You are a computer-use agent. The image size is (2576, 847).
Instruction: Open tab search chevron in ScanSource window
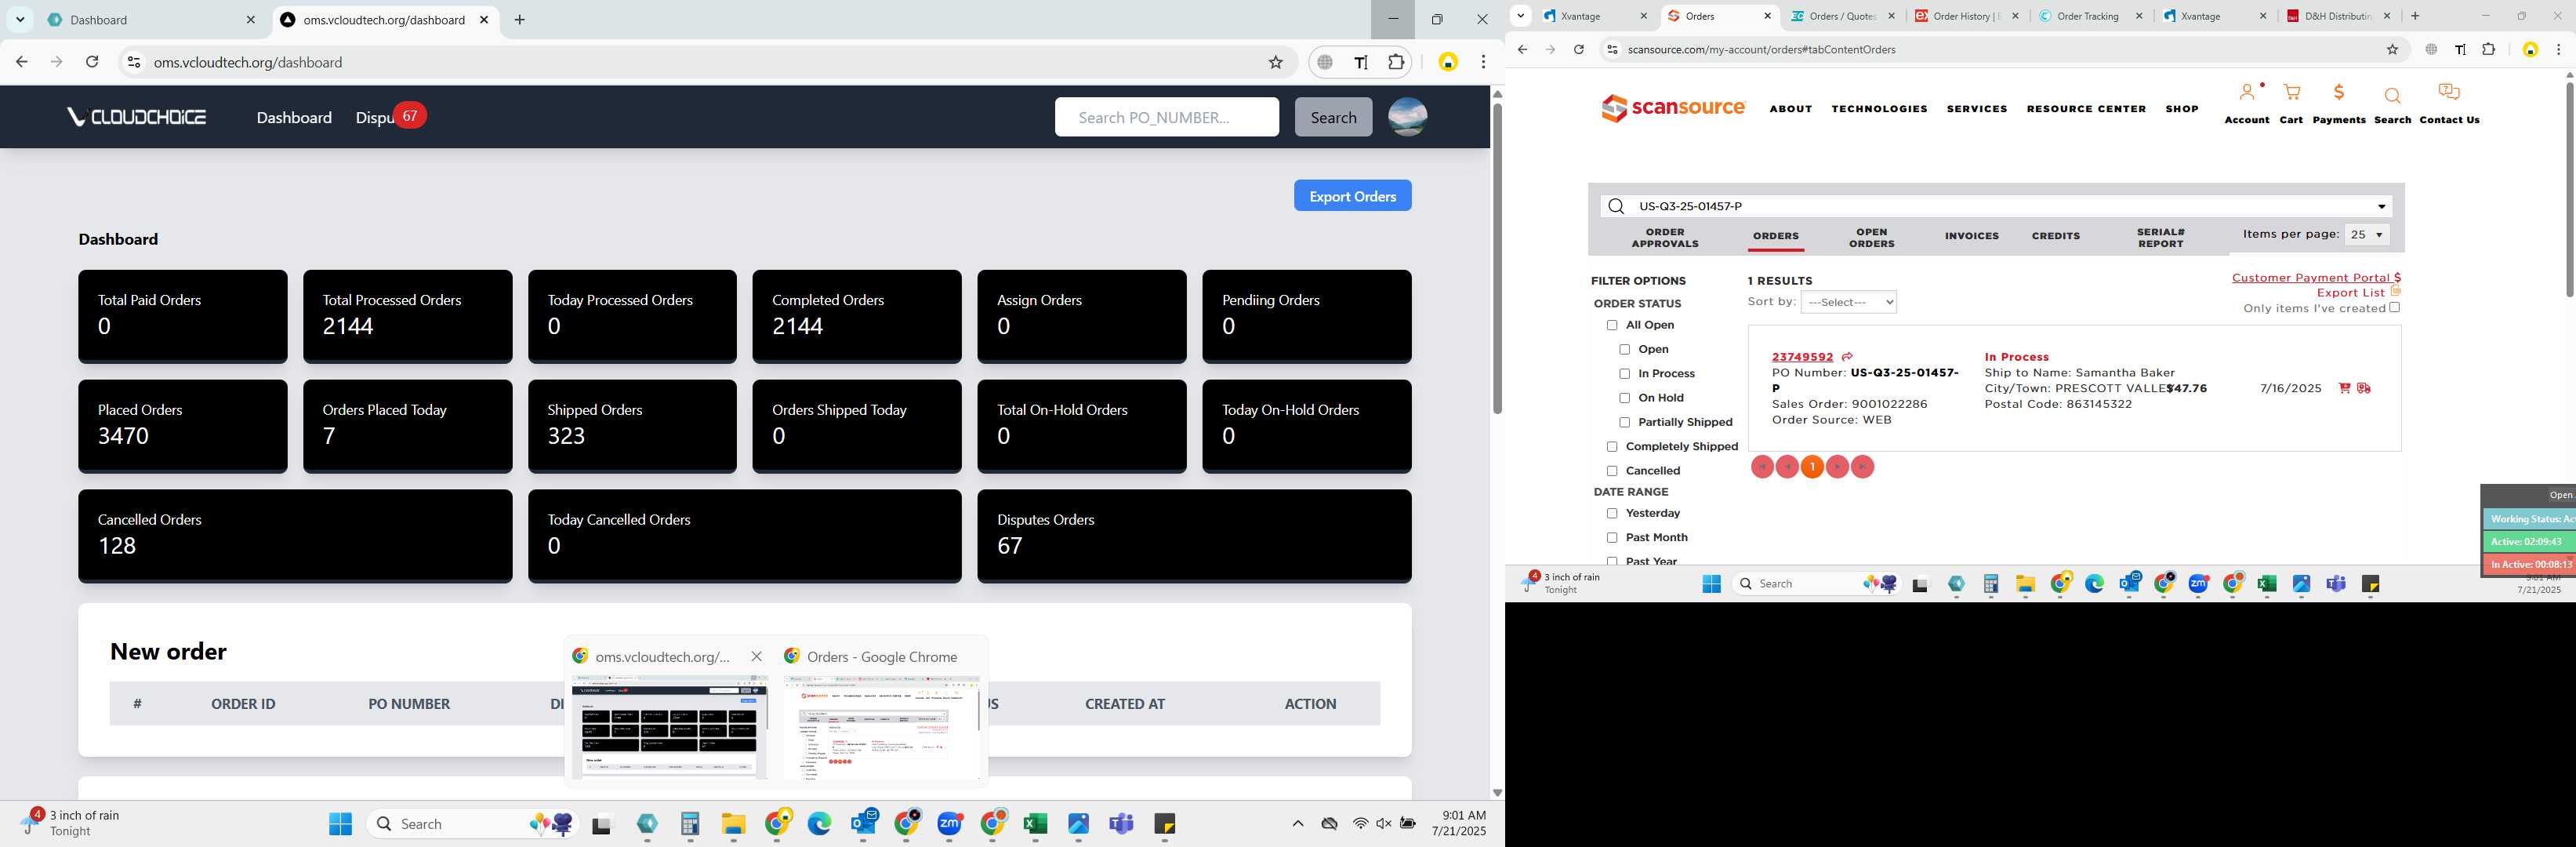pyautogui.click(x=1520, y=16)
